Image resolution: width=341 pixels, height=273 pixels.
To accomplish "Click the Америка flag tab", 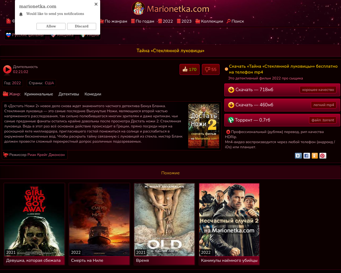I will click(62, 35).
